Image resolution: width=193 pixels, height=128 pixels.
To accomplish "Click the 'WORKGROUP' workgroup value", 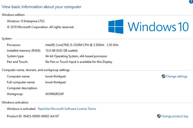I will (x=55, y=94).
